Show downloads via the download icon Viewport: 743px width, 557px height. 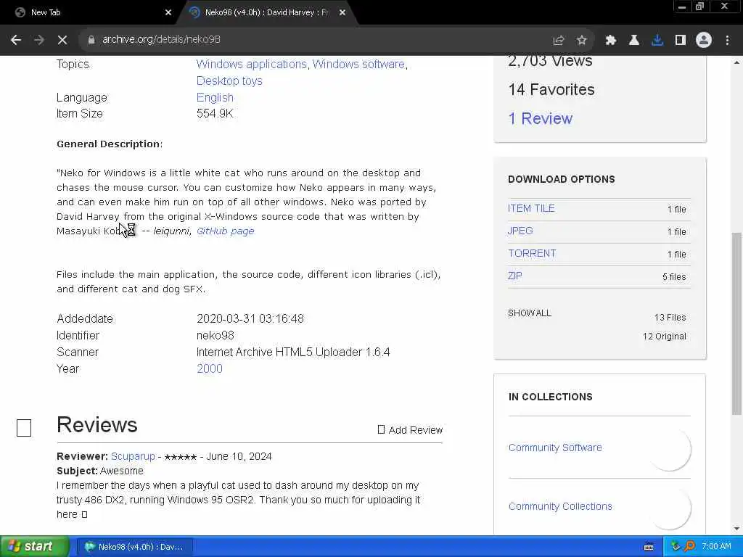point(657,41)
